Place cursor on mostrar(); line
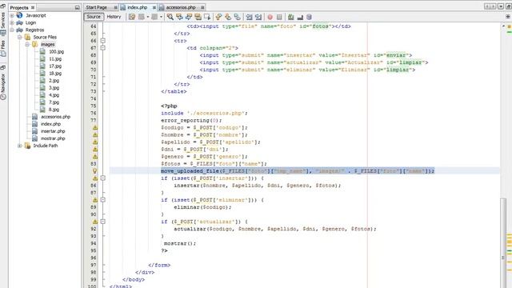This screenshot has height=288, width=512. [180, 243]
